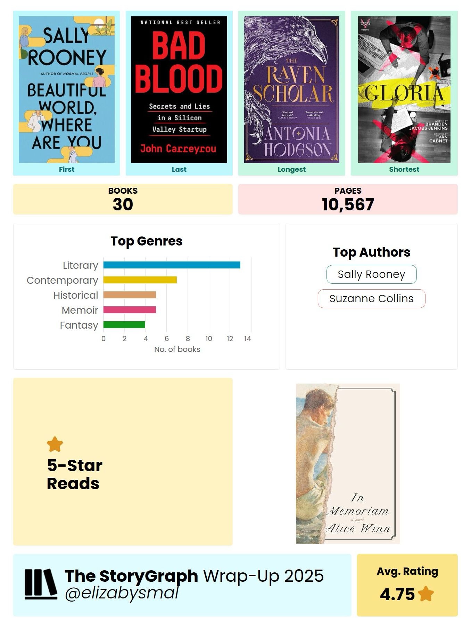Click the Sally Rooney author tag
The image size is (471, 628).
[x=371, y=274]
